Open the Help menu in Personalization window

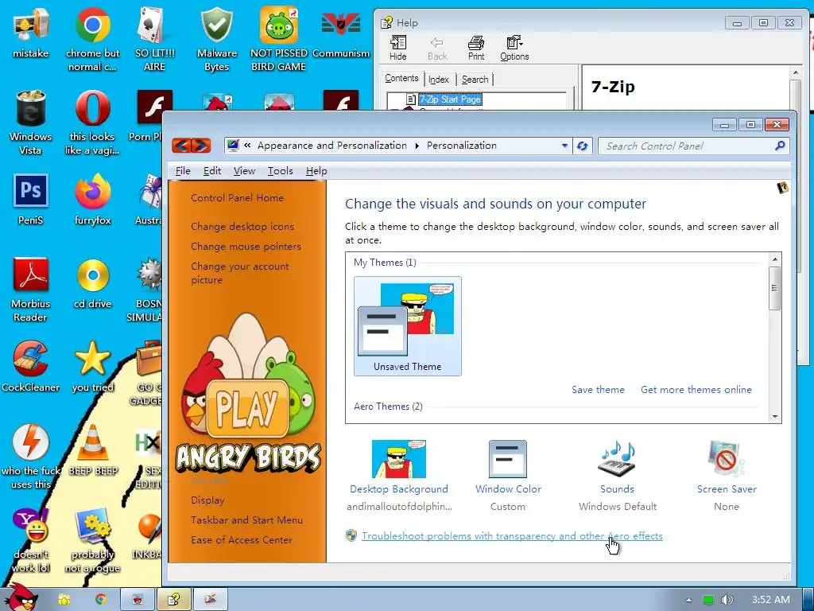(x=316, y=171)
